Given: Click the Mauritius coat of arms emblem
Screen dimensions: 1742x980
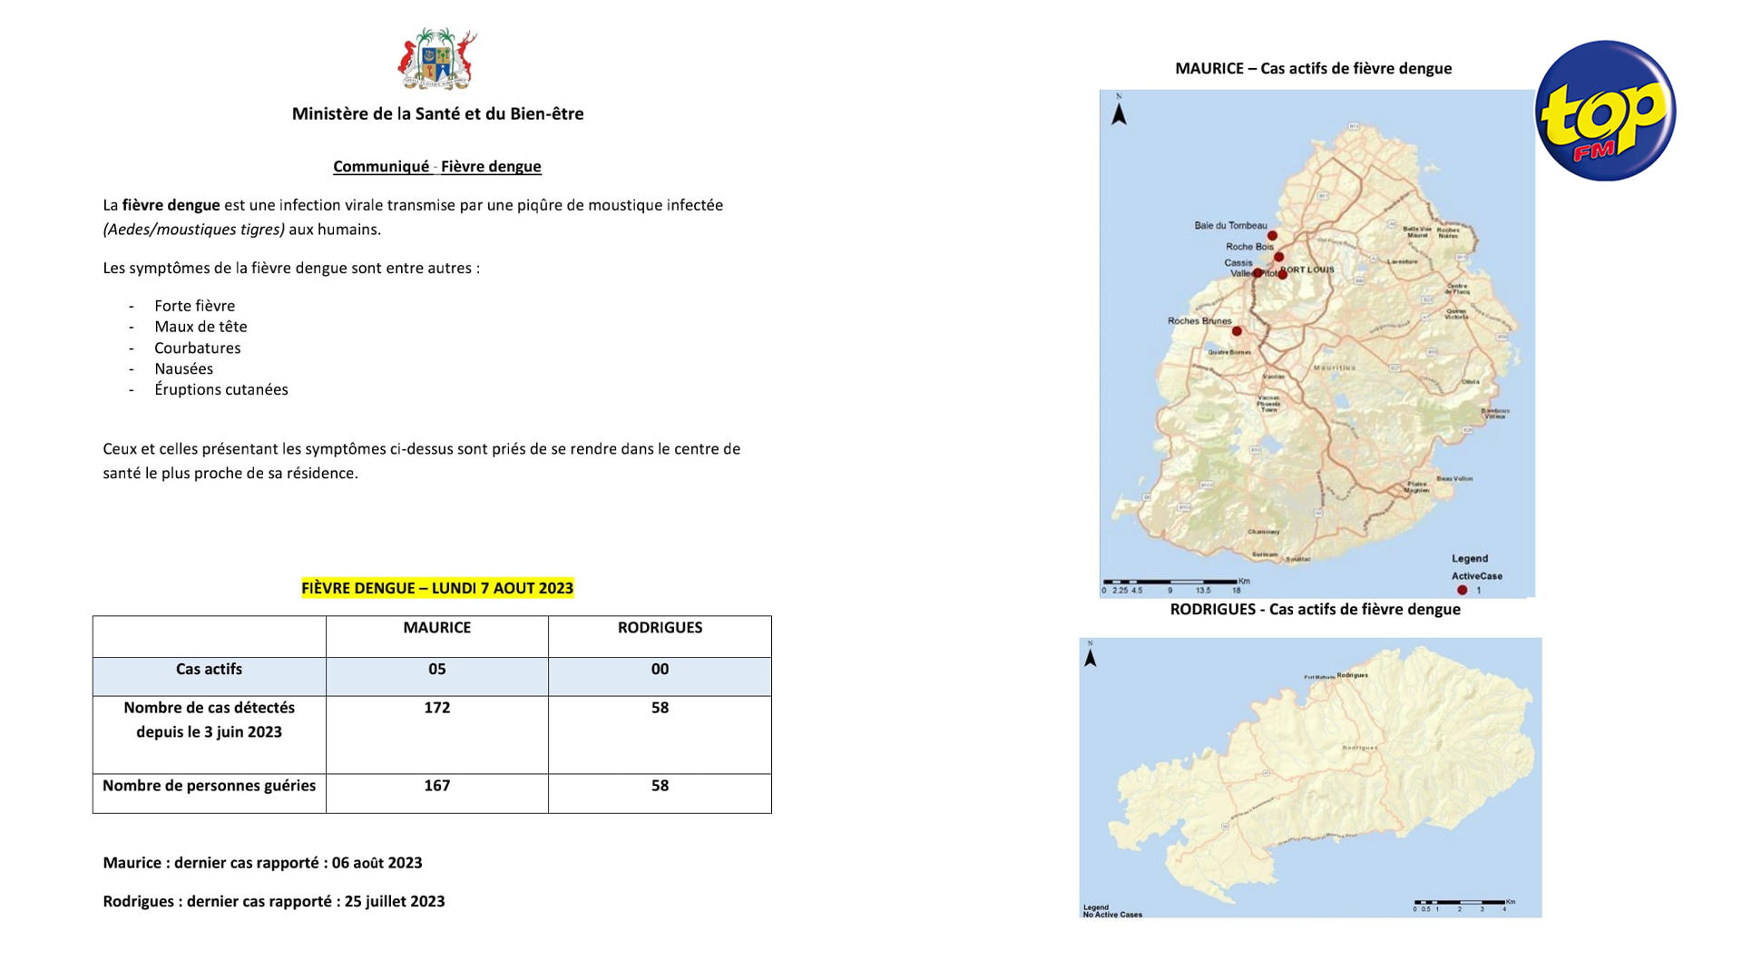Looking at the screenshot, I should [437, 59].
